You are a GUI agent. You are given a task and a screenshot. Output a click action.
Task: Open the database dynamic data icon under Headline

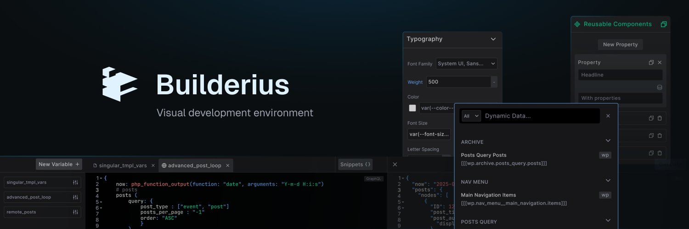click(660, 87)
